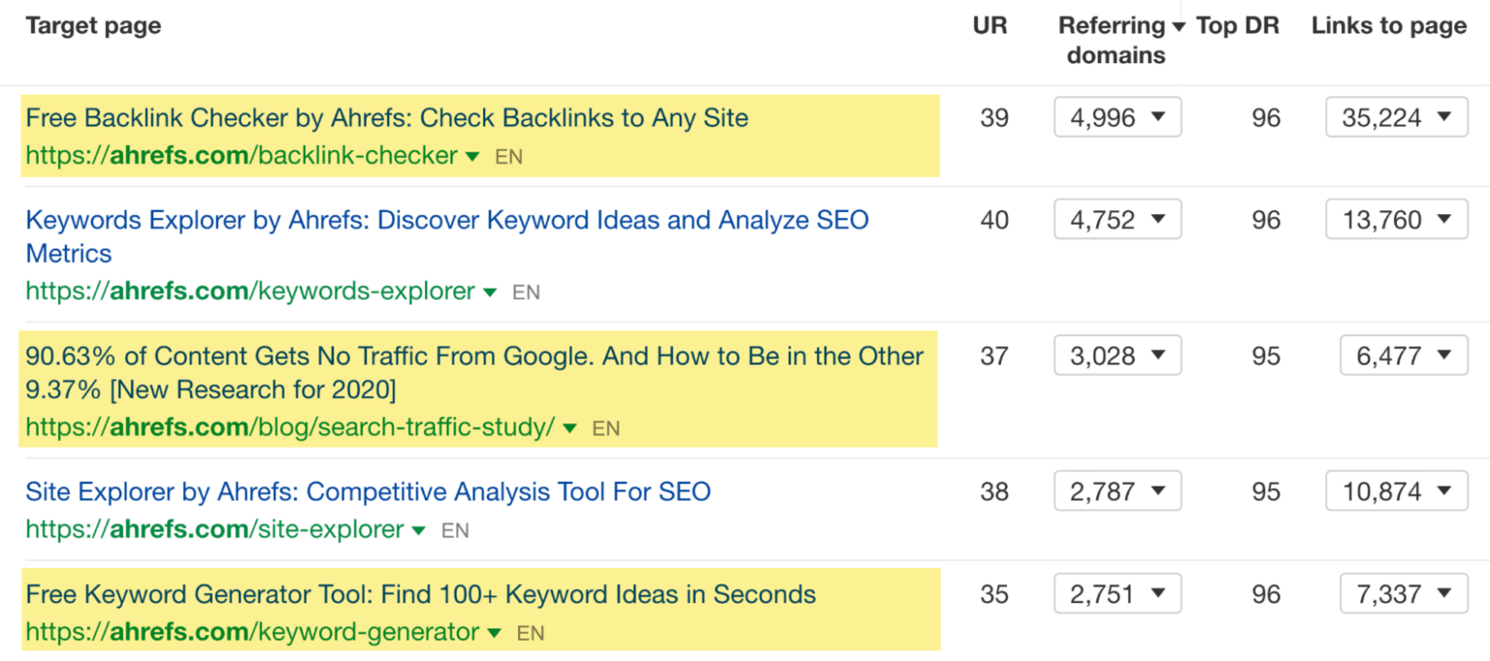This screenshot has width=1490, height=661.
Task: Expand the 4,996 referring domains dropdown
Action: point(1117,116)
